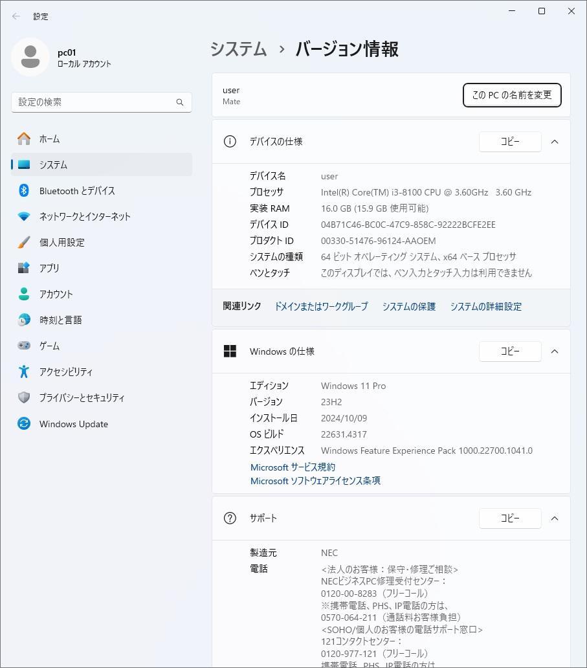The width and height of the screenshot is (587, 668).
Task: Click the version value 23H2
Action: 331,402
